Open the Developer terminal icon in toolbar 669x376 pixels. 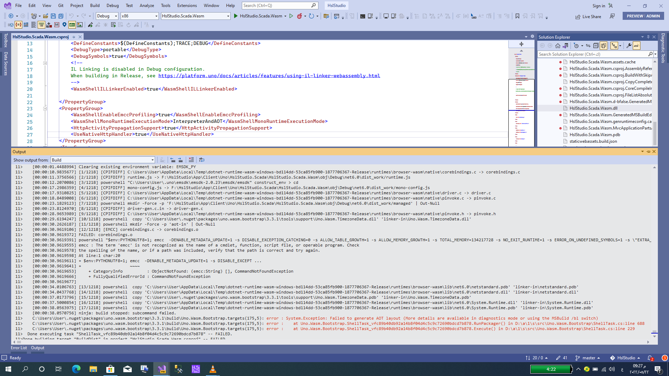363,16
